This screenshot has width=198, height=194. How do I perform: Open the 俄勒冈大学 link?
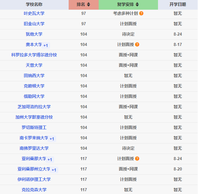click(34, 96)
